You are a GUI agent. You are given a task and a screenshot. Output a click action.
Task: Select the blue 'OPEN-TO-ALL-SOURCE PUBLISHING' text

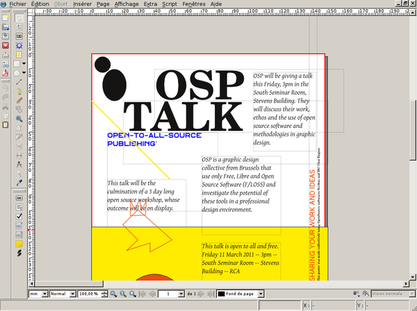coord(154,139)
